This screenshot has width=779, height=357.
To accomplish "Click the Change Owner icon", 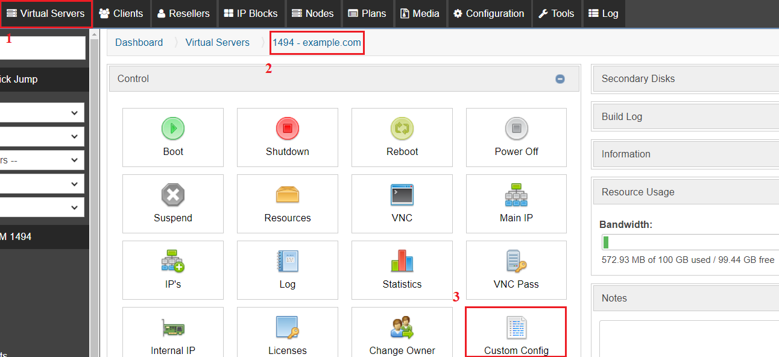I will click(402, 328).
